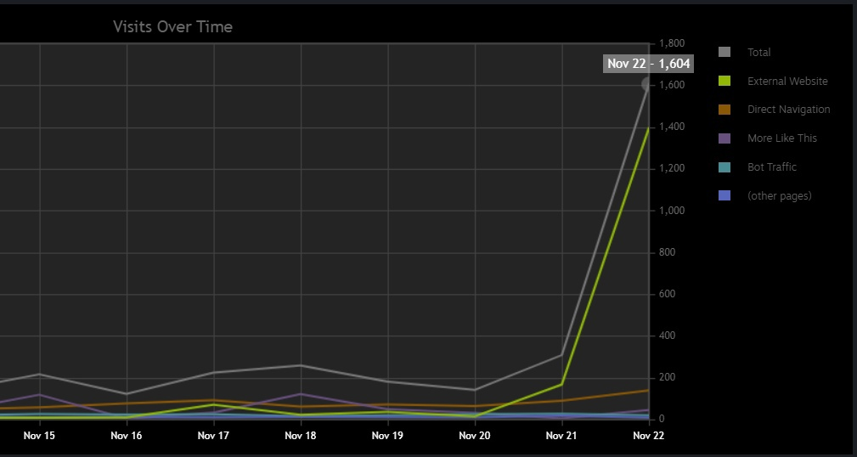Click the Nov 15 axis label
Image resolution: width=857 pixels, height=457 pixels.
tap(39, 436)
